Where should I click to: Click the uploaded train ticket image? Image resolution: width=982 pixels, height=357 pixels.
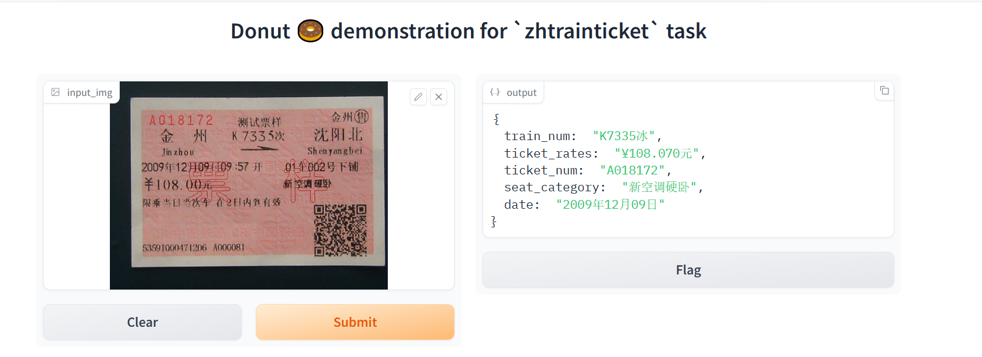pyautogui.click(x=249, y=185)
